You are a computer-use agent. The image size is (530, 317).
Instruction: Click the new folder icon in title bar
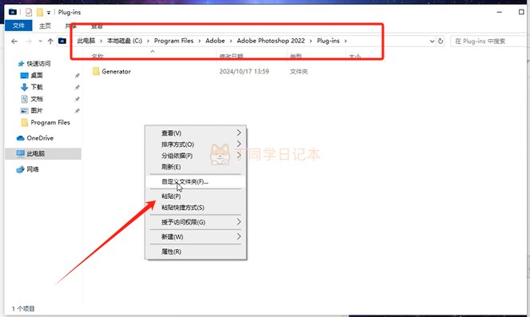tap(40, 13)
